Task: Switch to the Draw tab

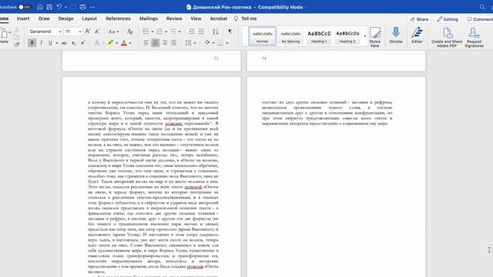Action: [x=44, y=18]
